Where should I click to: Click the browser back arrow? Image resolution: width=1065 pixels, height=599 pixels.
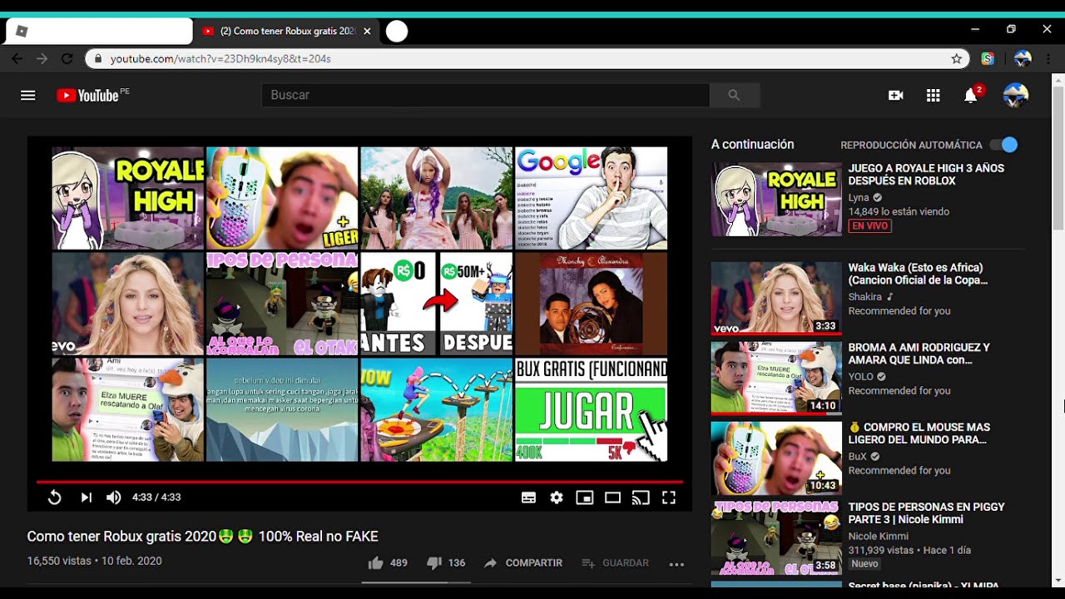click(17, 59)
